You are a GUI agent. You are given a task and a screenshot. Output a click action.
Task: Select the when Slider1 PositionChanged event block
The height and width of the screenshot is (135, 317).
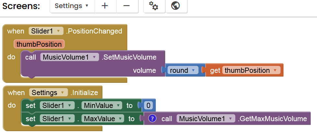pos(15,31)
